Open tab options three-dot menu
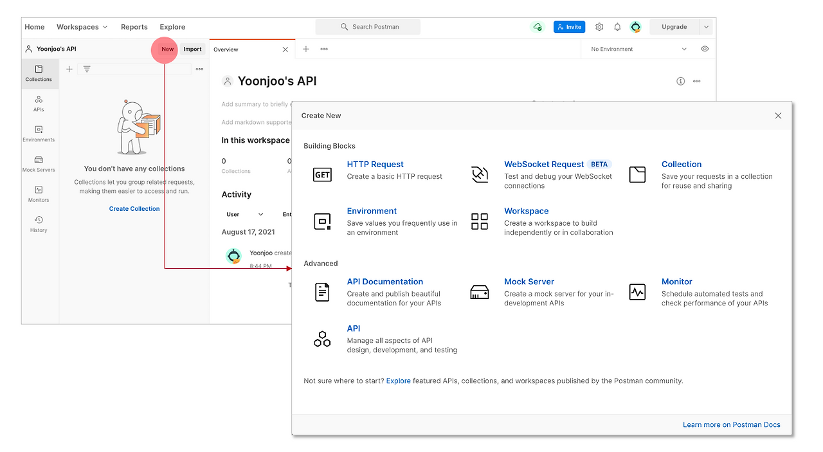The height and width of the screenshot is (452, 823). (324, 49)
